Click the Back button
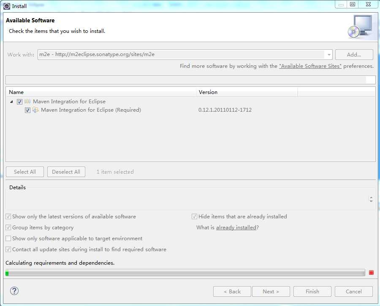 [232, 292]
